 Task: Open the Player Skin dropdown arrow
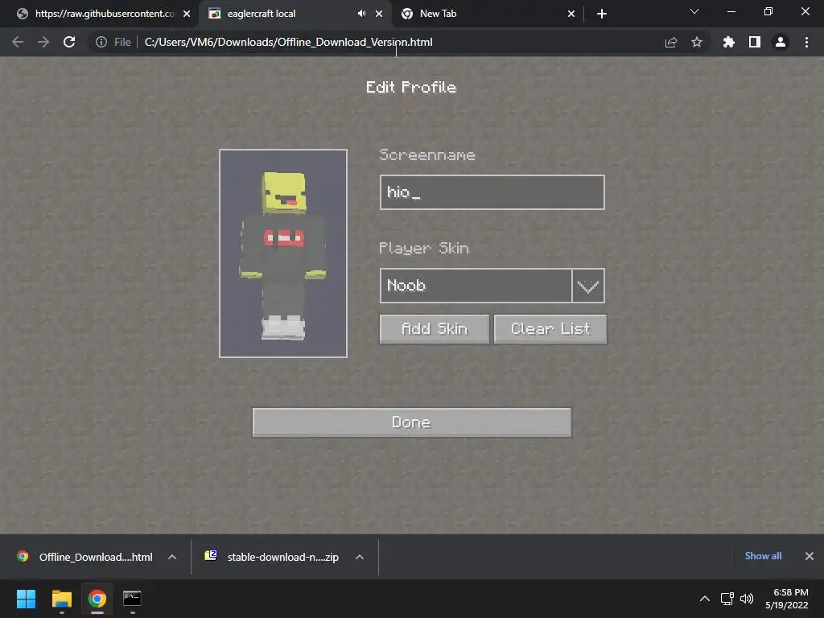588,286
